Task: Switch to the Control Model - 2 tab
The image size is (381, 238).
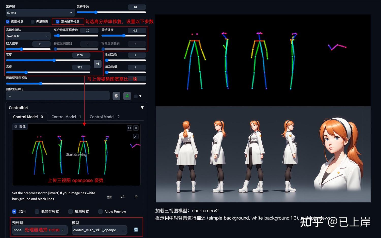Action: click(x=104, y=117)
